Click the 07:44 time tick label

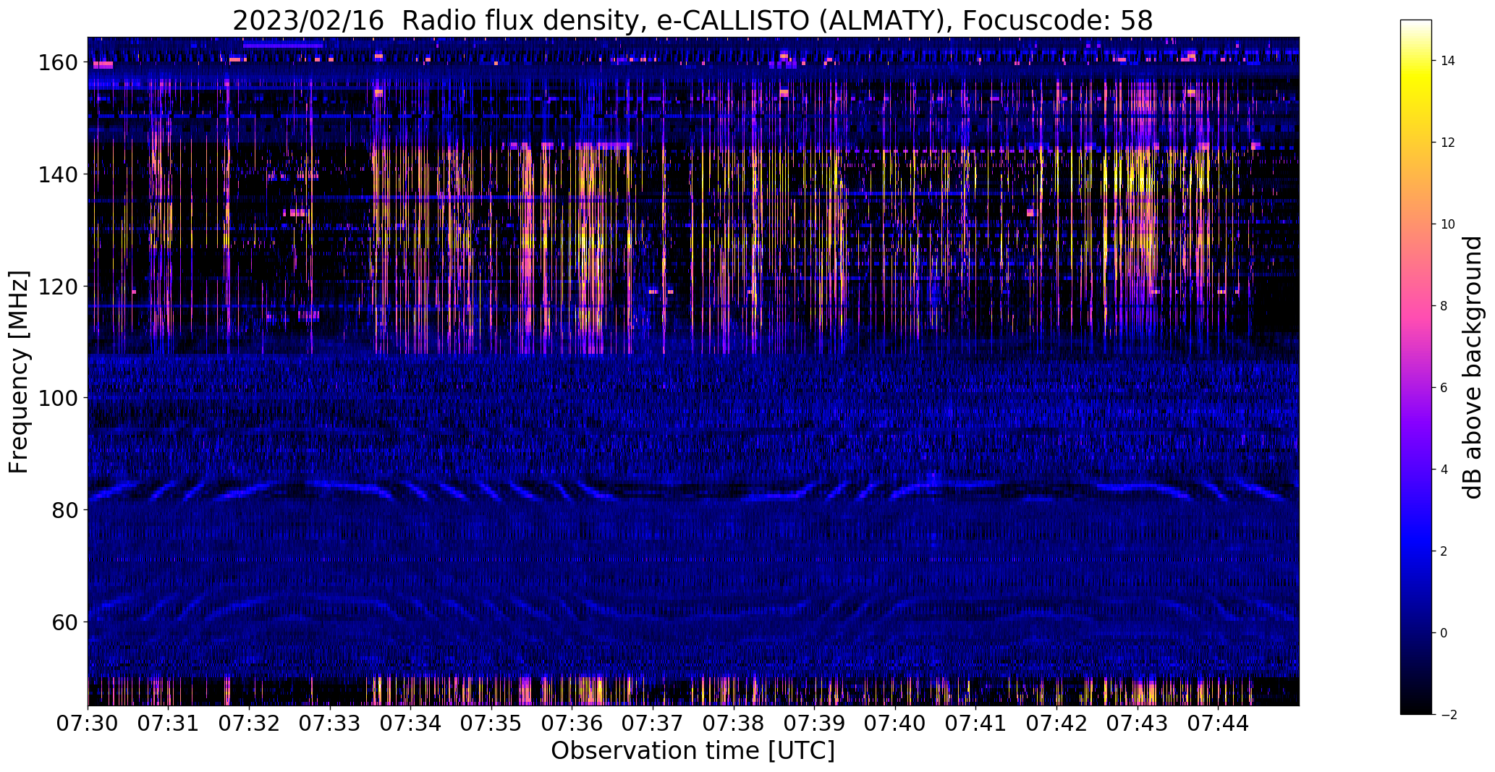click(1218, 724)
